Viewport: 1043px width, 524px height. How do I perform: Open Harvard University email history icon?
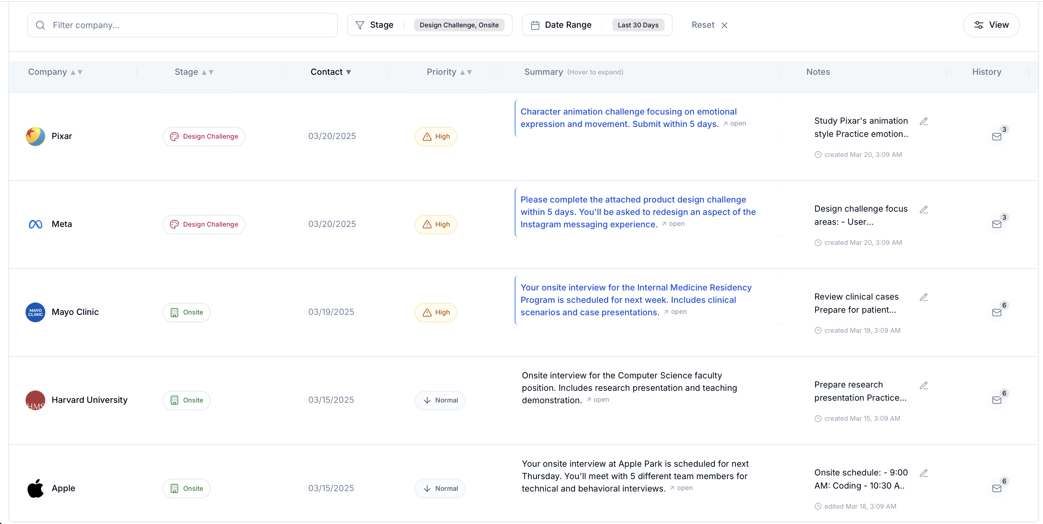(x=996, y=400)
